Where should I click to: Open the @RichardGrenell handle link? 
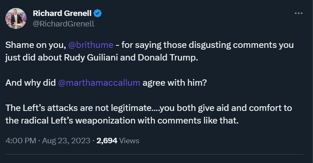[x=64, y=24]
